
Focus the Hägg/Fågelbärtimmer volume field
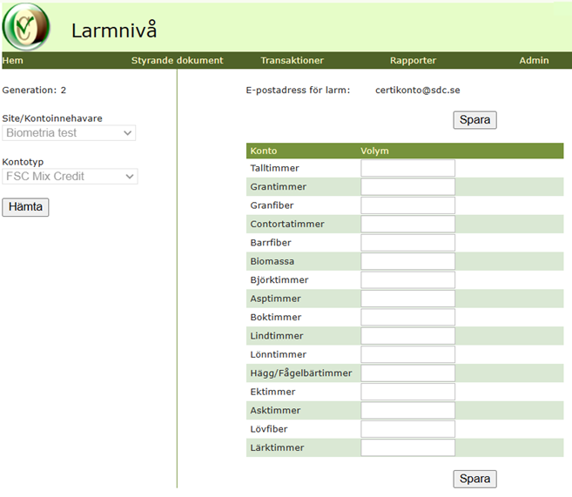point(407,373)
